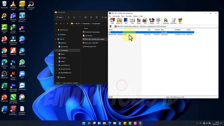Open the Favorites menu in WinRAR
224x126 pixels.
coord(129,16)
